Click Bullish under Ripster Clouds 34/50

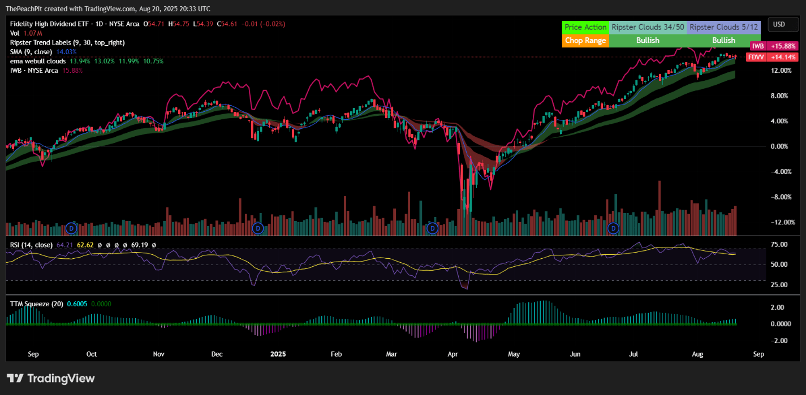648,40
